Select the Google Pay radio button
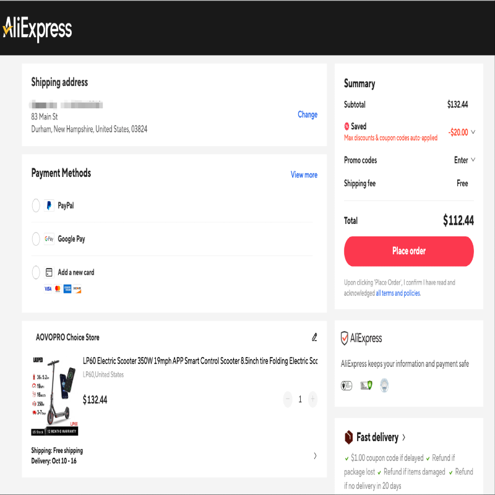495x495 pixels. 36,239
